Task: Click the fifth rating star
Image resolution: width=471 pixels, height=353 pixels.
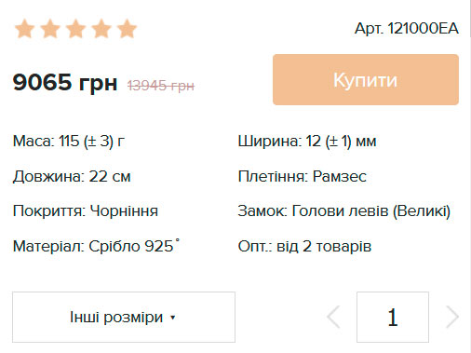Action: pos(127,29)
